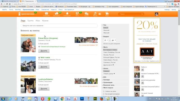This screenshot has width=180, height=101.
Task: Open Смоленский кооперативный техникум link
Action: [x=53, y=47]
